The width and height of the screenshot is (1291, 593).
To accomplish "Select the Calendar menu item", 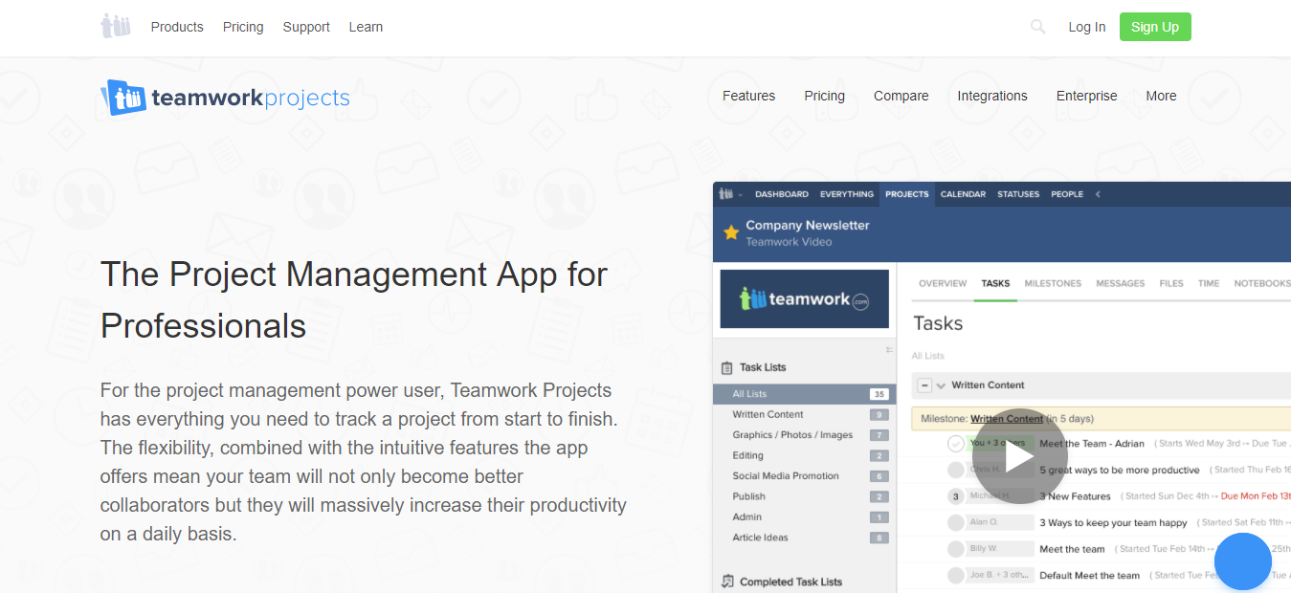I will tap(962, 193).
